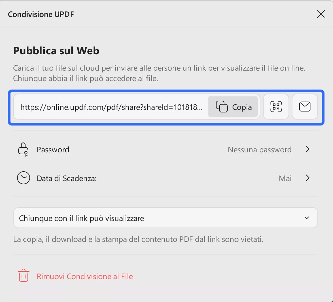Expand the Password settings chevron
333x302 pixels.
coord(307,149)
